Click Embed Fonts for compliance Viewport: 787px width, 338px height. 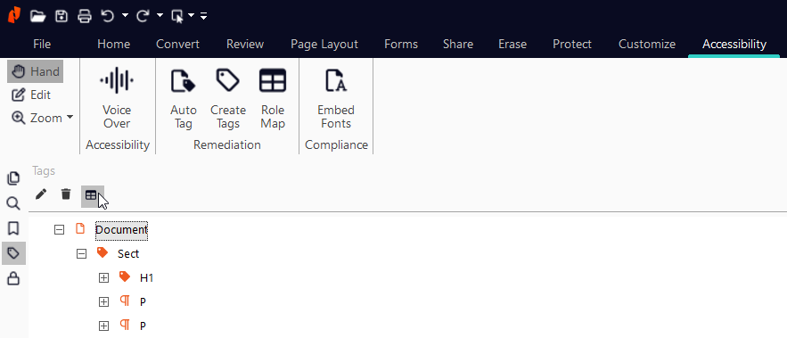336,98
